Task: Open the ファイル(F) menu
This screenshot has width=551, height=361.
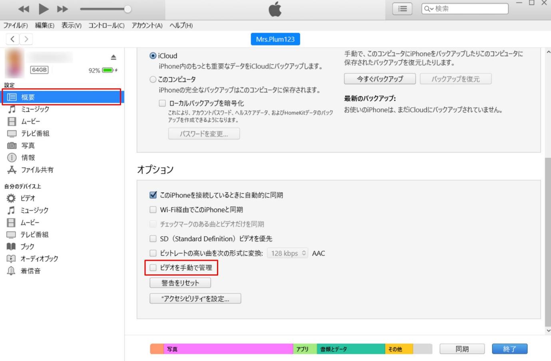Action: (16, 25)
